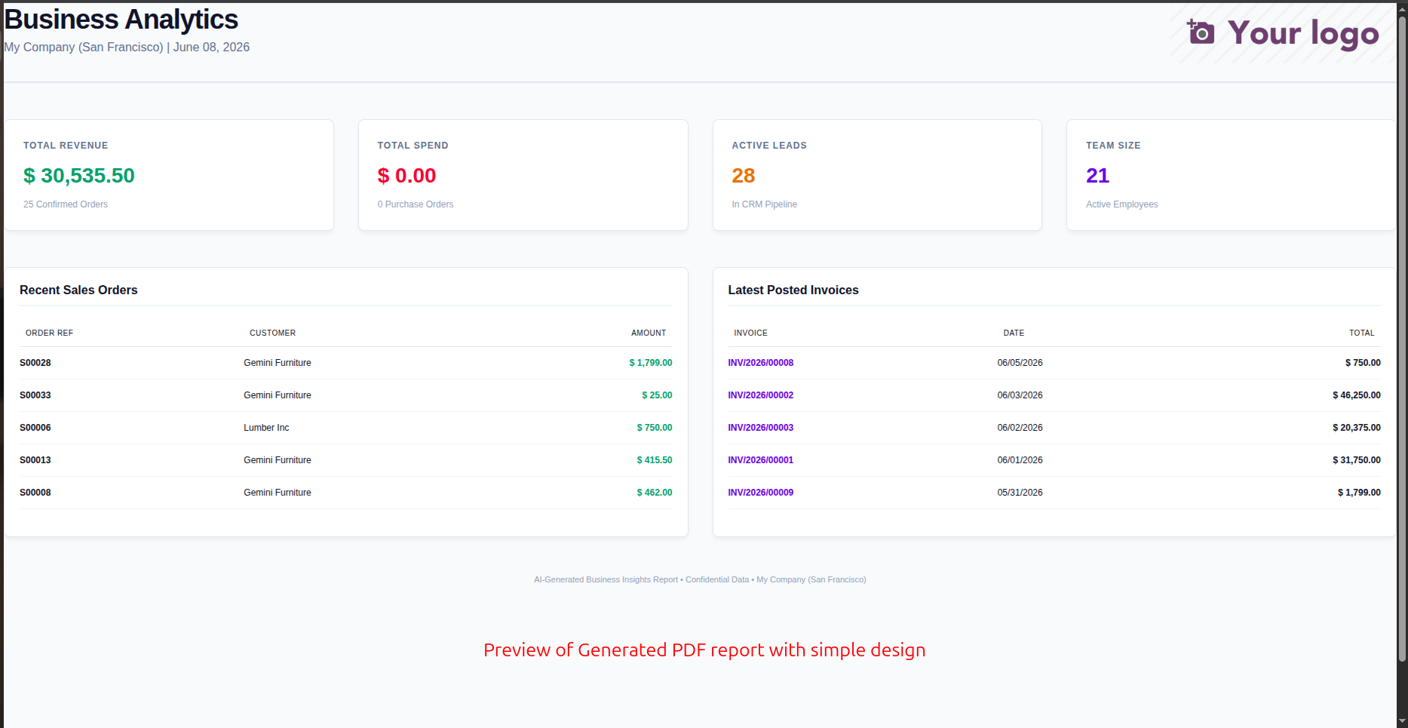The height and width of the screenshot is (728, 1408).
Task: Click the Total Spend $ 0.00 value
Action: (x=406, y=176)
